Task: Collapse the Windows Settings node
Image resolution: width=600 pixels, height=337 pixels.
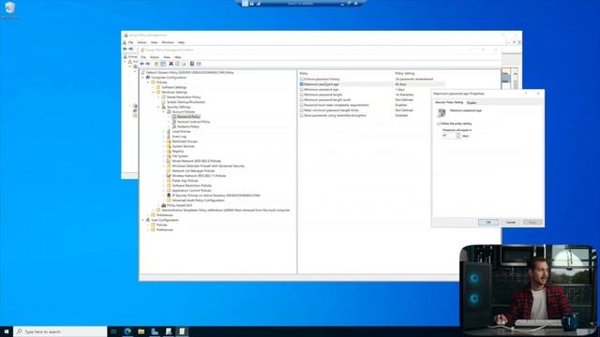Action: tap(154, 93)
